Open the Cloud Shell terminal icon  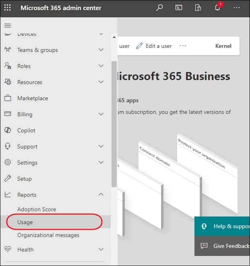(x=179, y=8)
